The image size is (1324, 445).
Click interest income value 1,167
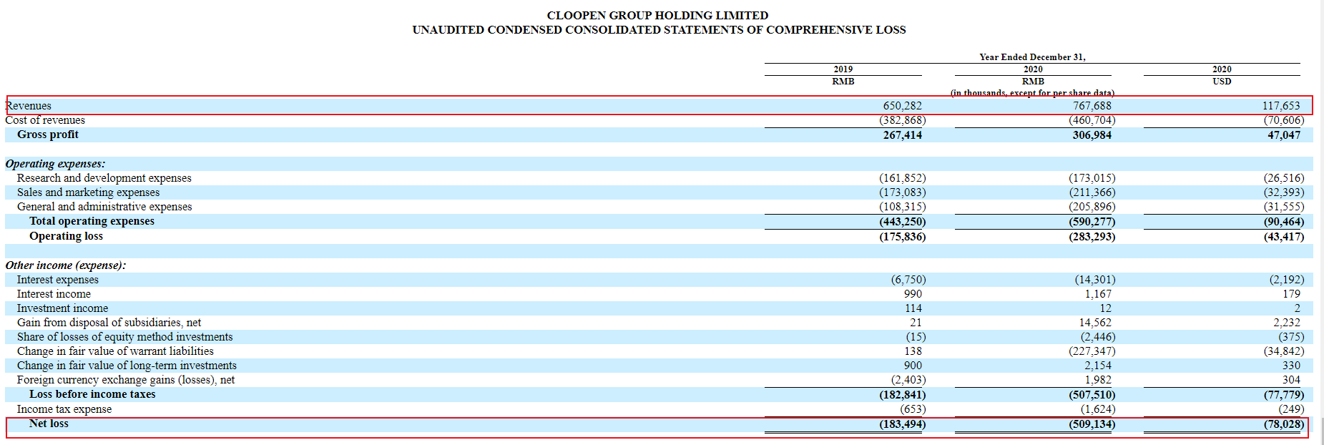(x=1098, y=294)
